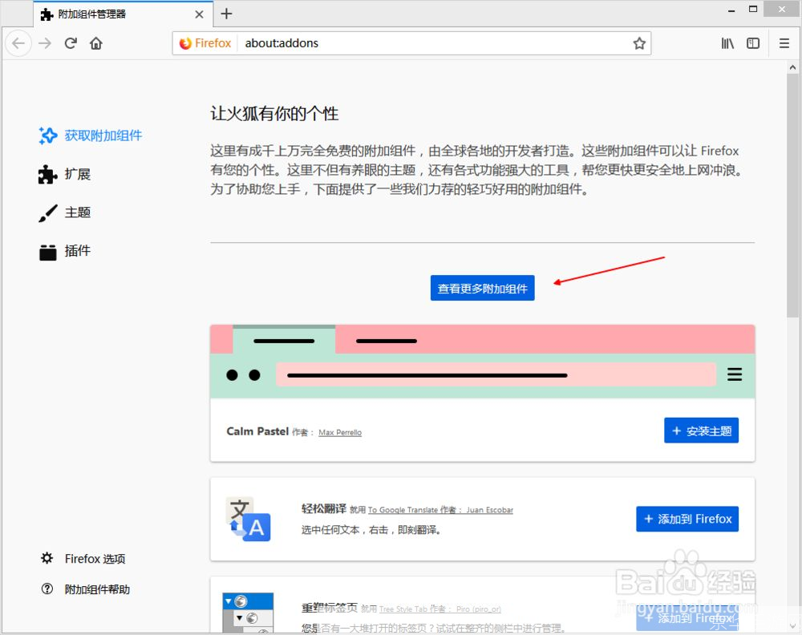This screenshot has height=635, width=802.
Task: Click the Calm Pastel theme preview image
Action: pos(482,362)
